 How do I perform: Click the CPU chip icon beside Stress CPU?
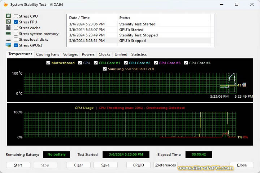8,16
